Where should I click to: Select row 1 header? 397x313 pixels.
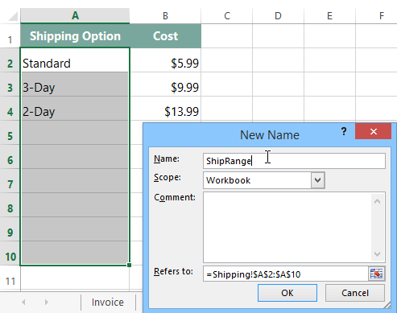10,36
